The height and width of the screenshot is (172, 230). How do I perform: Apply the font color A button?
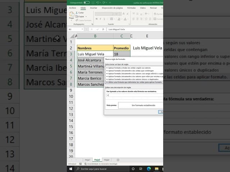125,19
